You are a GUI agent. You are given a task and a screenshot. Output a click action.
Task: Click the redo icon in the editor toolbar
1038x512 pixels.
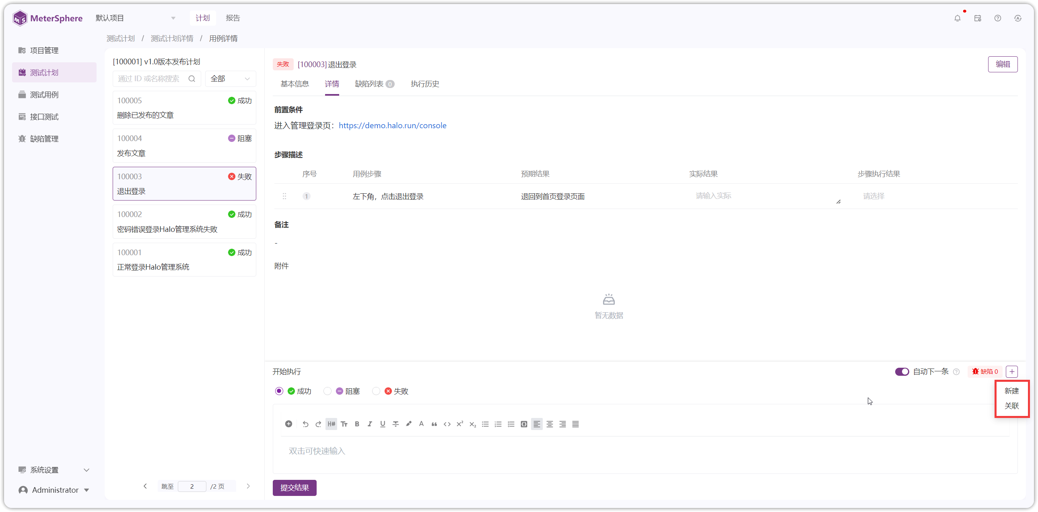318,424
